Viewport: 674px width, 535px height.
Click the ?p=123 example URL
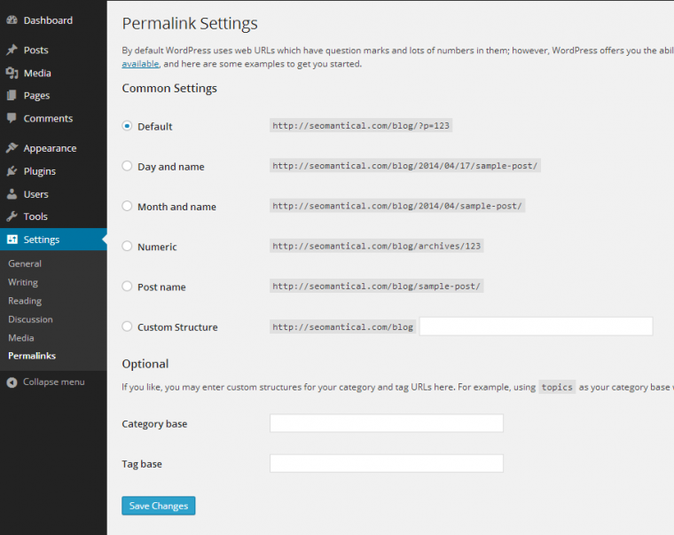point(361,126)
